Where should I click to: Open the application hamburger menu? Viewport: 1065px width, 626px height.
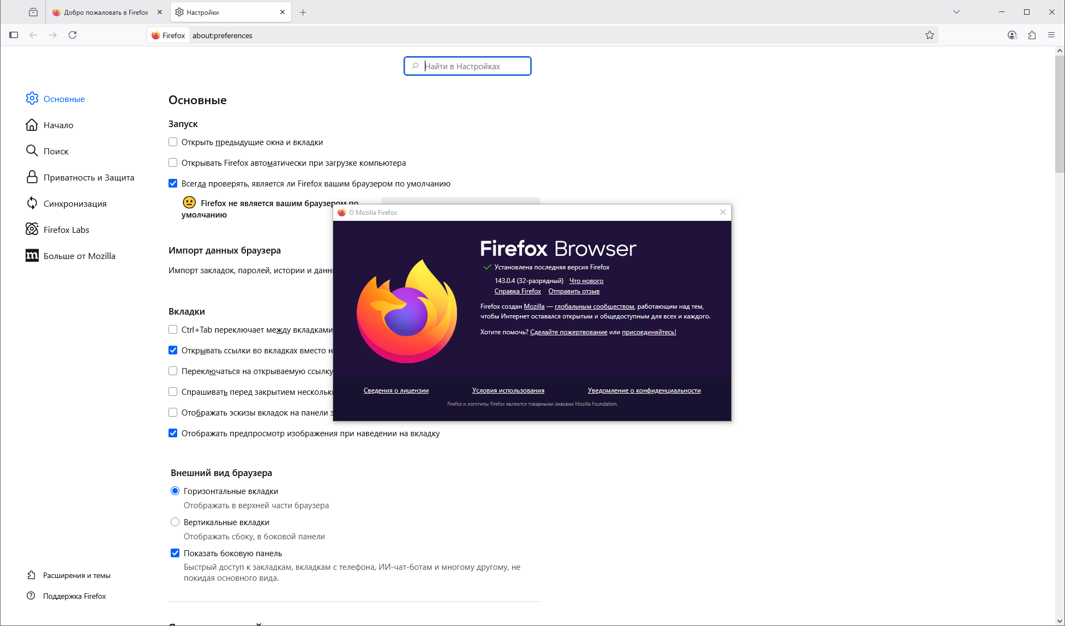coord(1051,35)
